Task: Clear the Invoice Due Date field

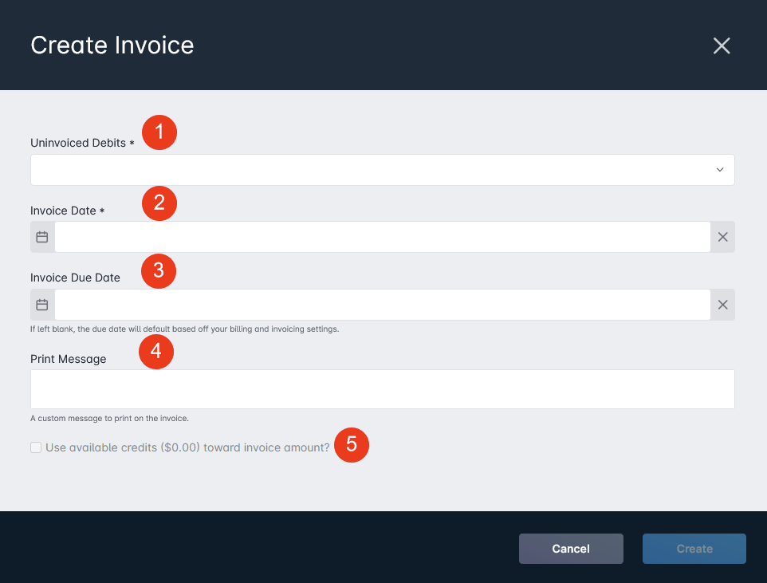Action: [x=722, y=305]
